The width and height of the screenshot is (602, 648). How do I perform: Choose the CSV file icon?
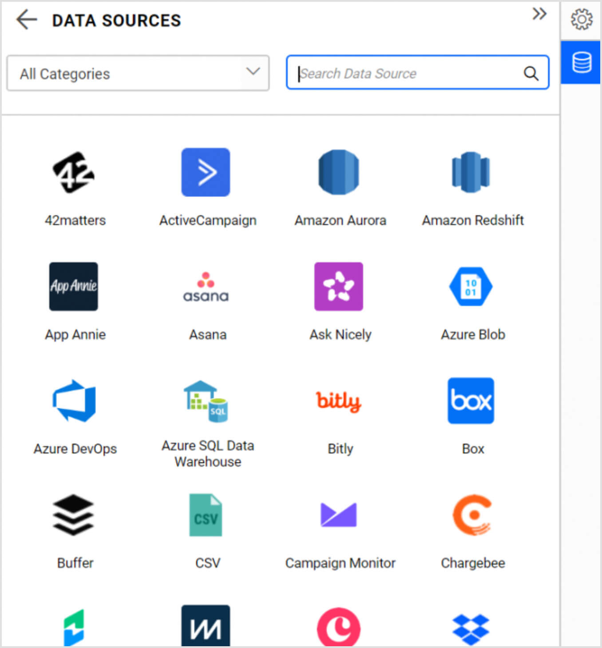point(206,515)
